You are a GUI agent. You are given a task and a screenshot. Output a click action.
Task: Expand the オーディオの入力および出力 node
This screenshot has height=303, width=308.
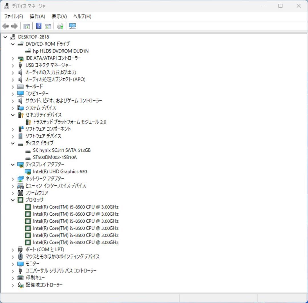coord(13,73)
